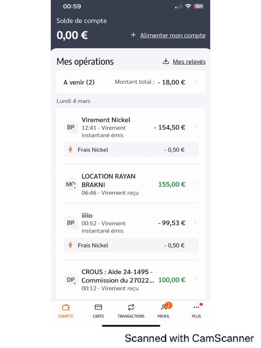This screenshot has width=261, height=348.
Task: Tap the Plus three-dots icon
Action: pyautogui.click(x=196, y=308)
